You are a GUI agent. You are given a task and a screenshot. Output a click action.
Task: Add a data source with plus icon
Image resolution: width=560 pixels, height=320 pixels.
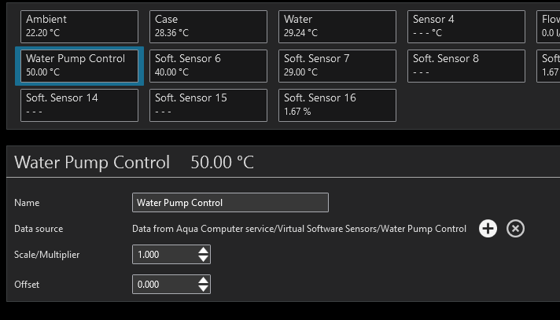488,229
